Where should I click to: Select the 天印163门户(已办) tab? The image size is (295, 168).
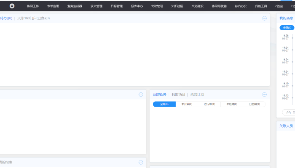33,18
